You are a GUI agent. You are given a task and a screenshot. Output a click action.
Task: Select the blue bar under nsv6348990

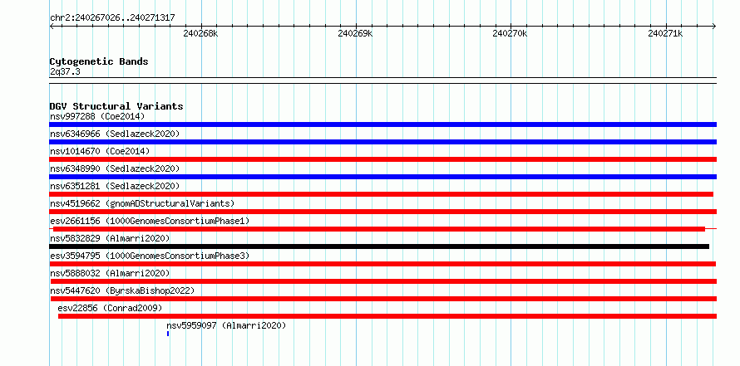pos(382,177)
